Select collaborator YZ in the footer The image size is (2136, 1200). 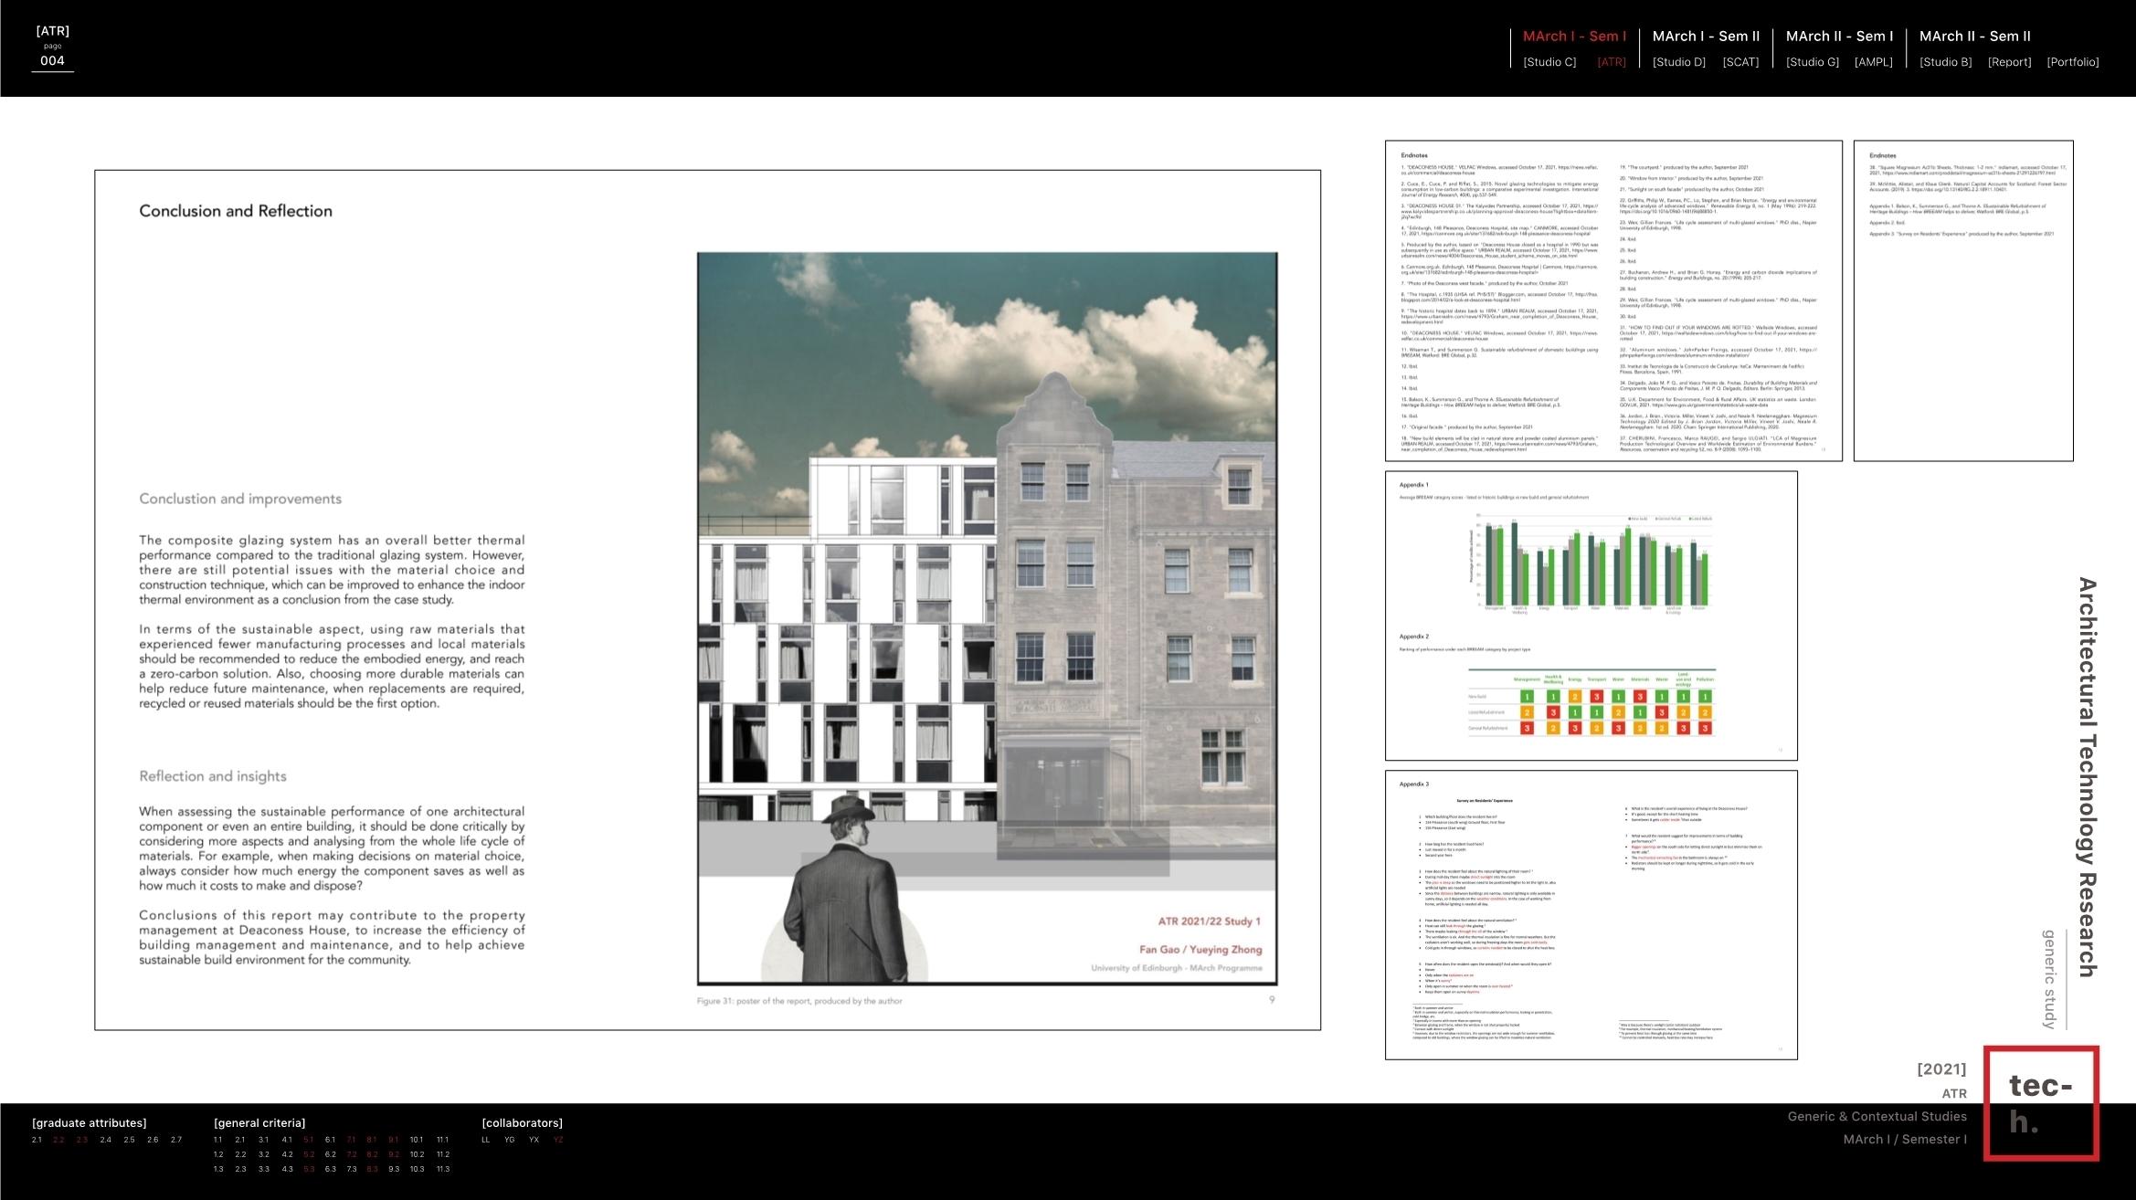(x=558, y=1140)
